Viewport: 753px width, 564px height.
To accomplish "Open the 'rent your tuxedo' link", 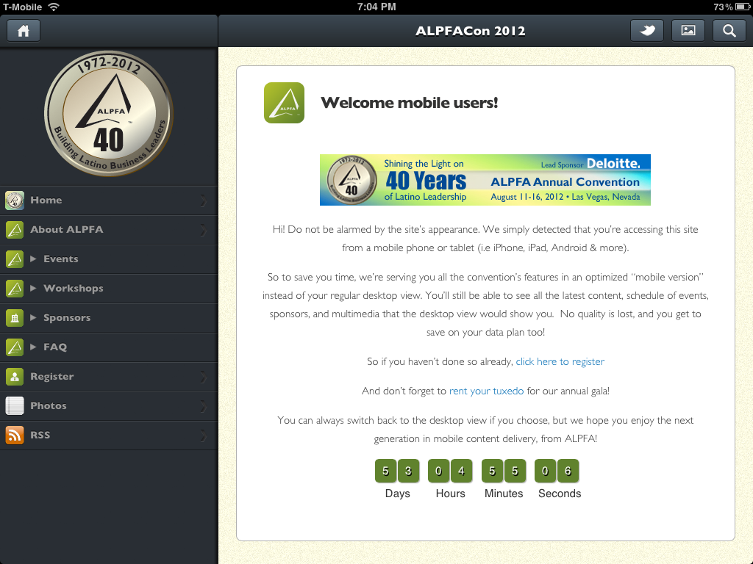I will [x=486, y=391].
